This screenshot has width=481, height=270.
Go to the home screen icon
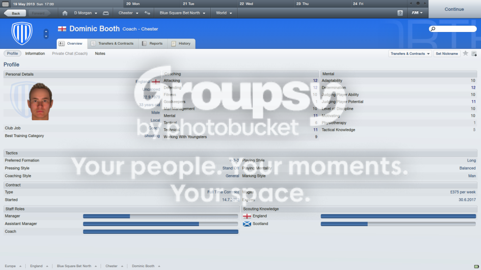tap(65, 13)
